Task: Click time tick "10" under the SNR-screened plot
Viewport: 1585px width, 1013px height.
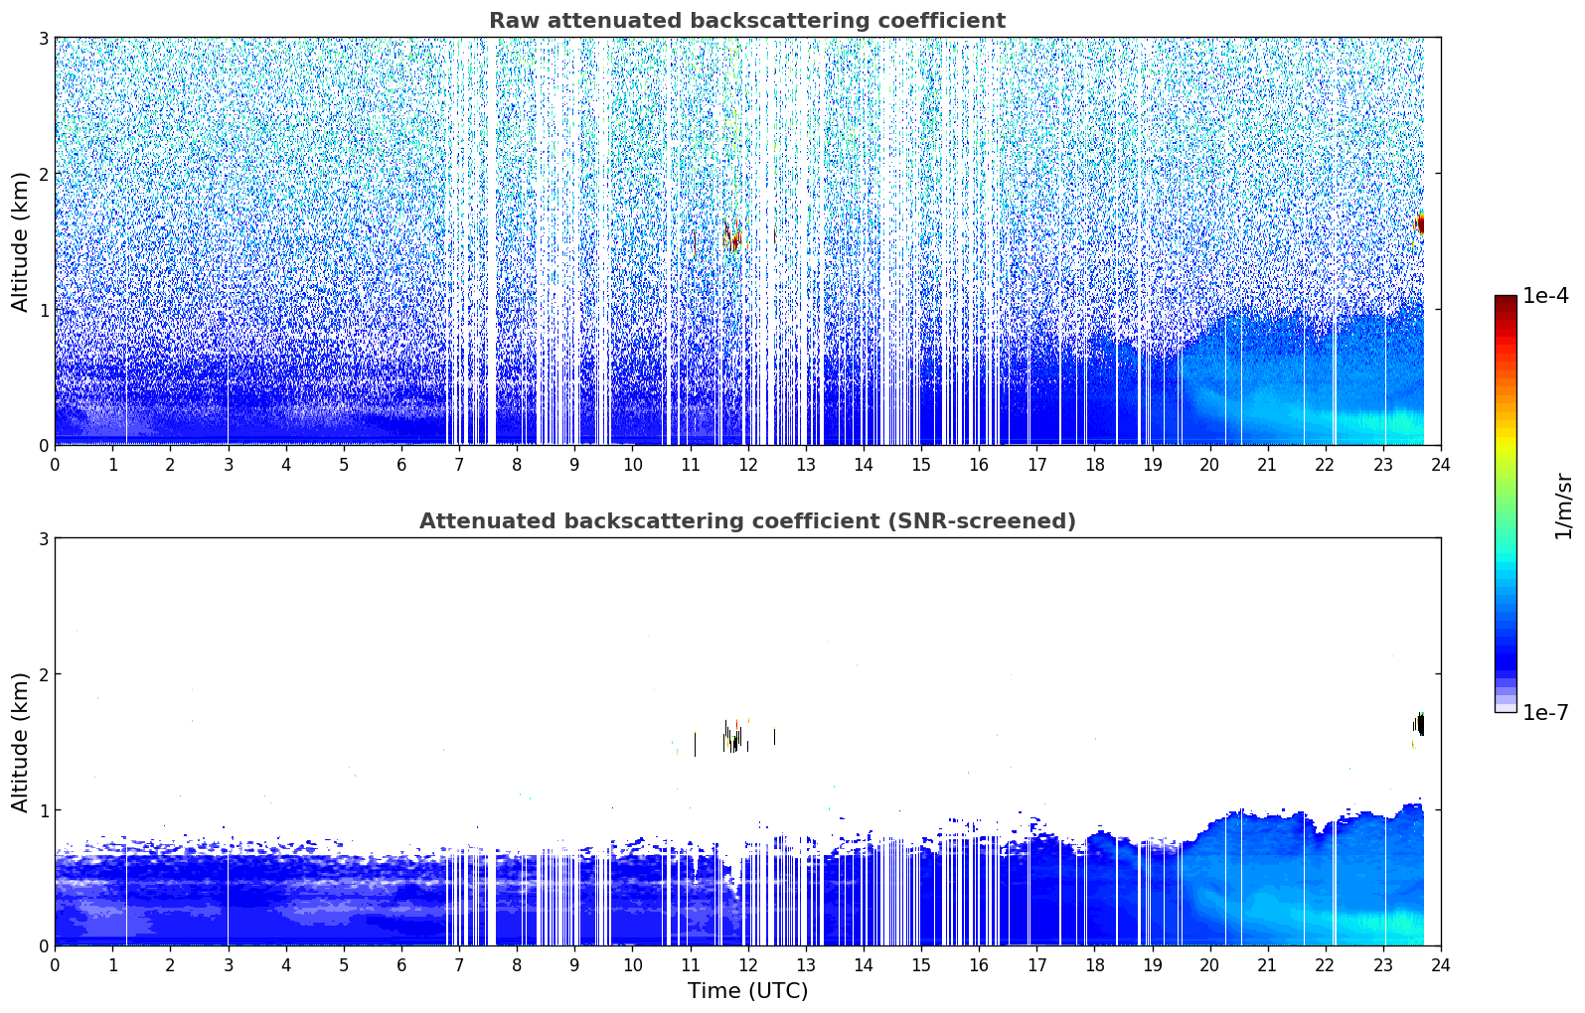Action: point(632,964)
